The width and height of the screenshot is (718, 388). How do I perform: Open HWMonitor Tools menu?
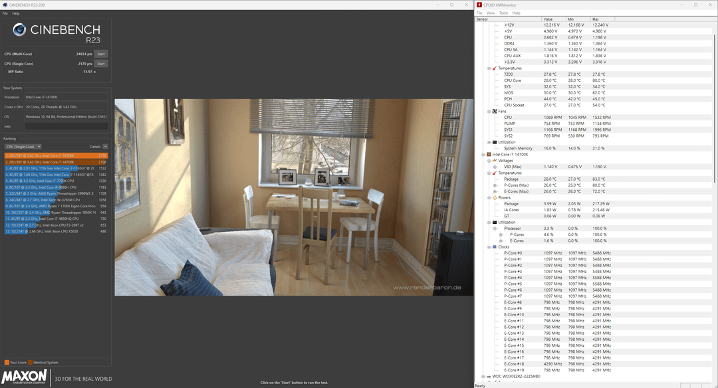(503, 13)
